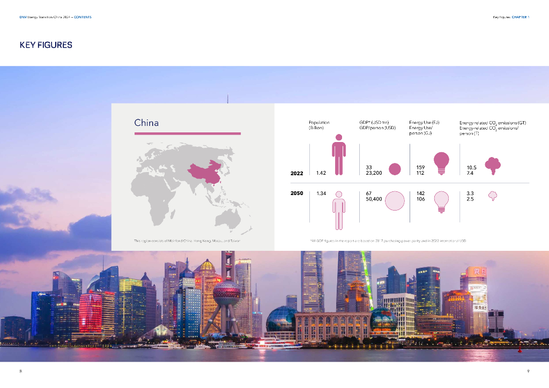The width and height of the screenshot is (549, 388).
Task: Click the solid 2022 GDP circle icon
Action: coord(395,169)
